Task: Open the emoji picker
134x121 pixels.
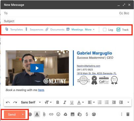Action: (58, 114)
